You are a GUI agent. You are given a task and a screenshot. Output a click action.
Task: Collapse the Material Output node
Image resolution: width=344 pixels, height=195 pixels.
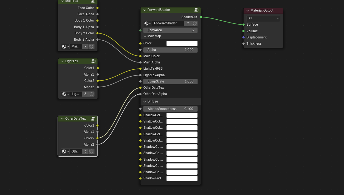248,11
